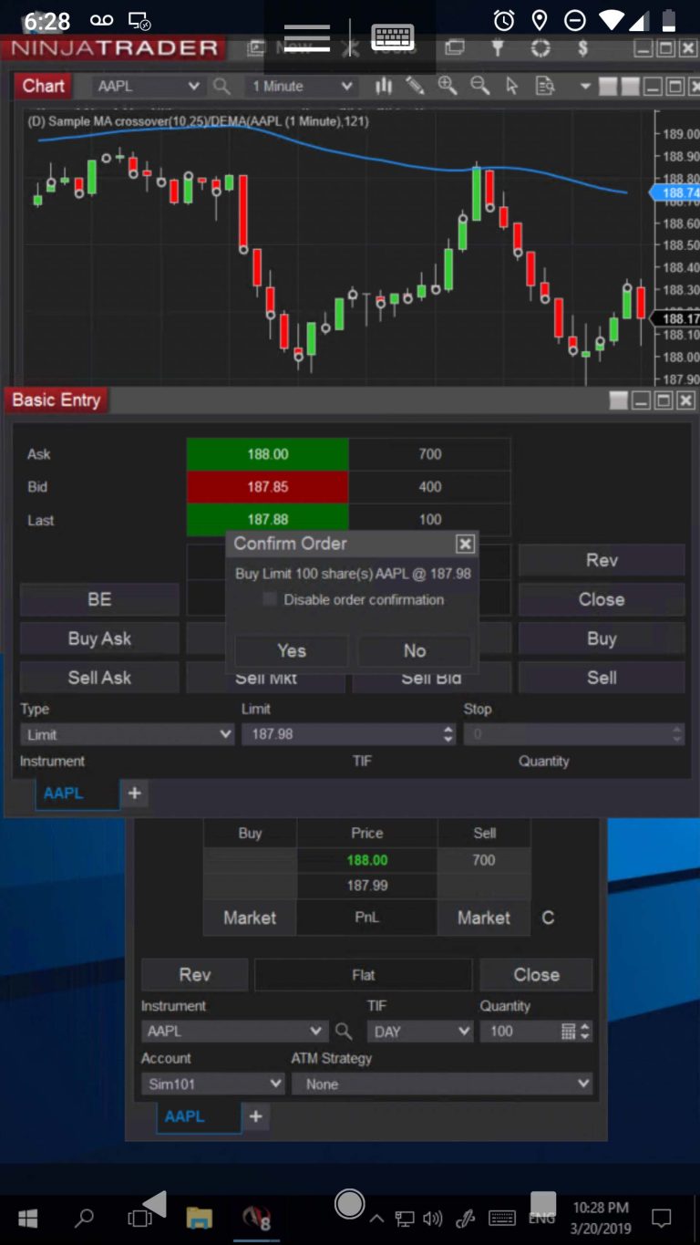Open the Windows notification center icon
This screenshot has height=1245, width=700.
tap(662, 1218)
